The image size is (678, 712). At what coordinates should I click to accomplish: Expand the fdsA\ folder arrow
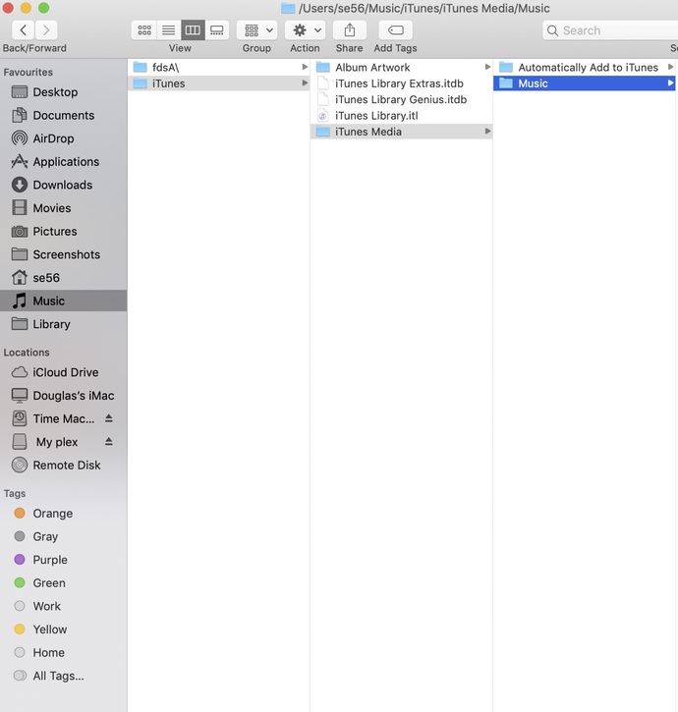pyautogui.click(x=305, y=67)
